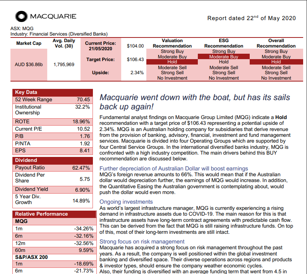Click the Relative Performance section header
The height and width of the screenshot is (274, 307).
41,214
